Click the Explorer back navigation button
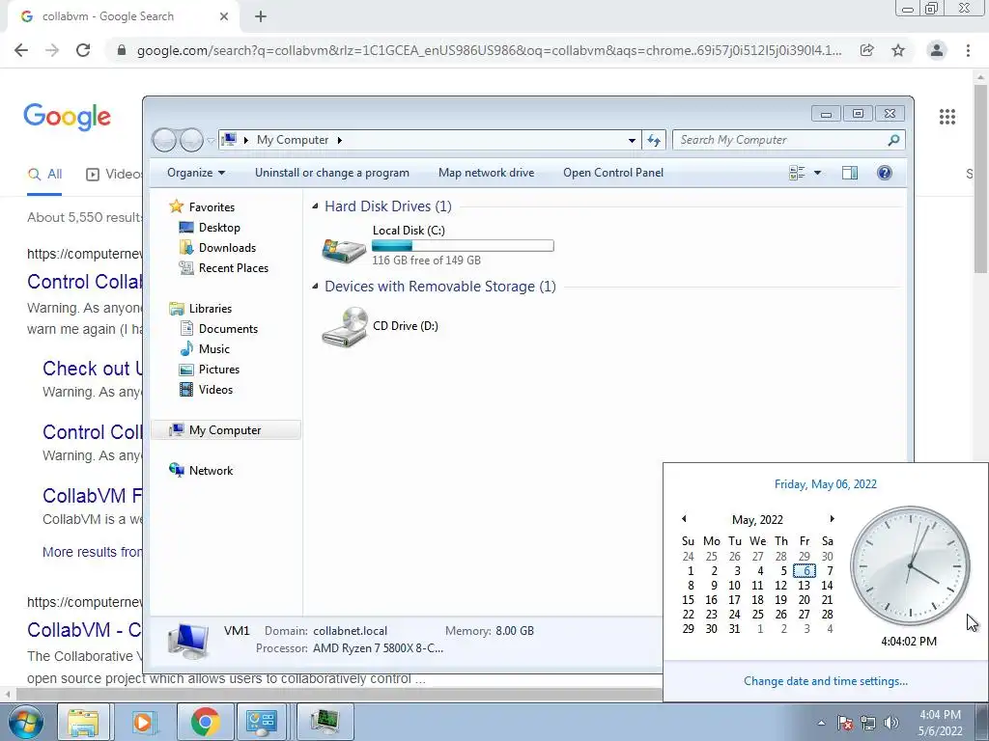989x741 pixels. click(164, 140)
